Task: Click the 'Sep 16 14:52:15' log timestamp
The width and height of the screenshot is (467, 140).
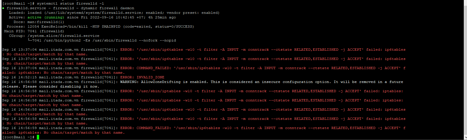Action: click(19, 77)
